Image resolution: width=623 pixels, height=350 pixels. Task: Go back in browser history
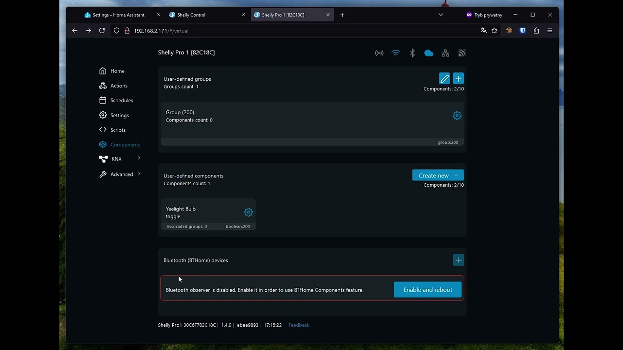pyautogui.click(x=74, y=31)
